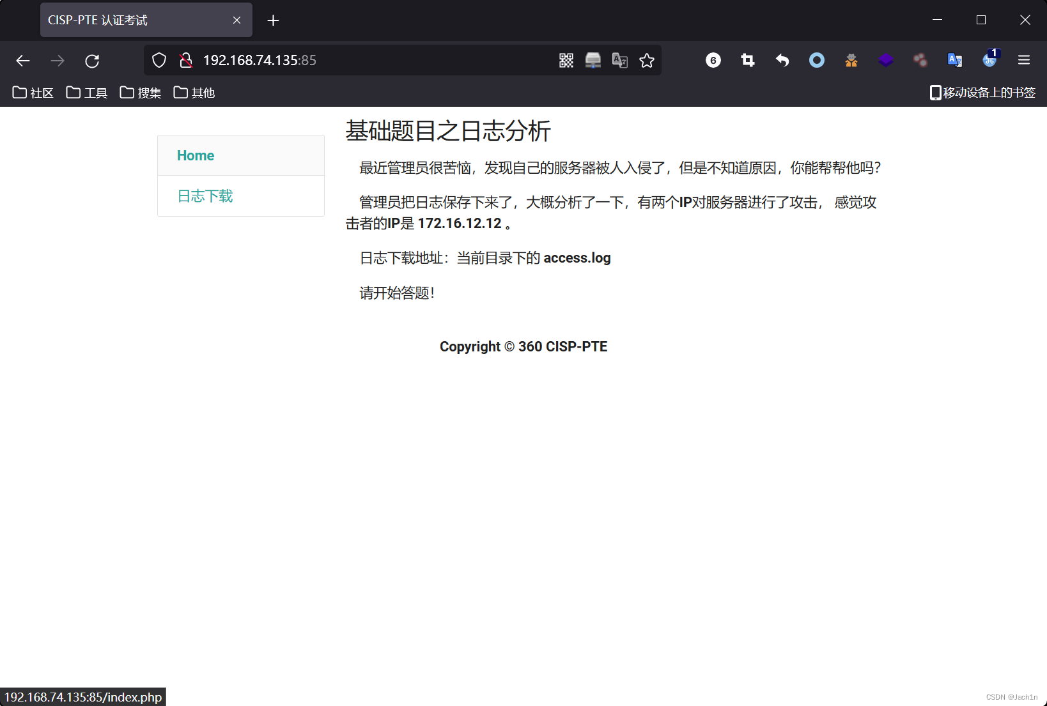The height and width of the screenshot is (706, 1047).
Task: Maximize the browser window
Action: (981, 20)
